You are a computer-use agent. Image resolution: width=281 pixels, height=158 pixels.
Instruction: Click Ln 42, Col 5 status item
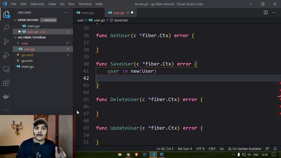[x=165, y=149]
